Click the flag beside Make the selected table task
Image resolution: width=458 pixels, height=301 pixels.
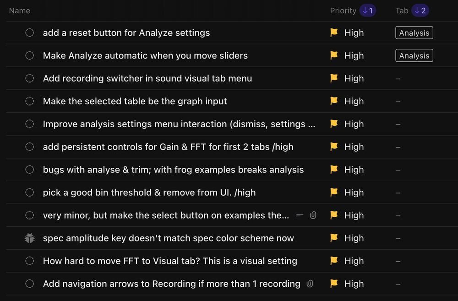(334, 101)
